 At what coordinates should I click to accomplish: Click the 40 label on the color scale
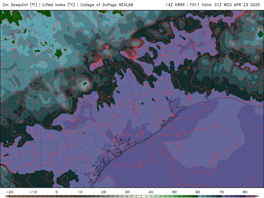click(151, 192)
